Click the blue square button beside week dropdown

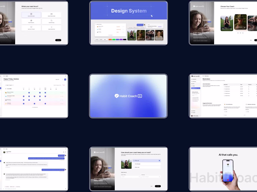(65, 79)
